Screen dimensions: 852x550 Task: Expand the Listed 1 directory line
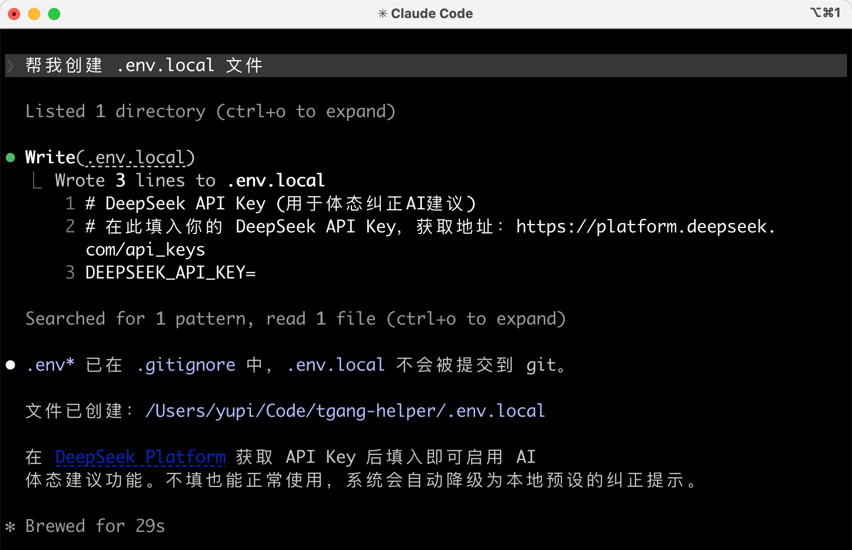[210, 111]
